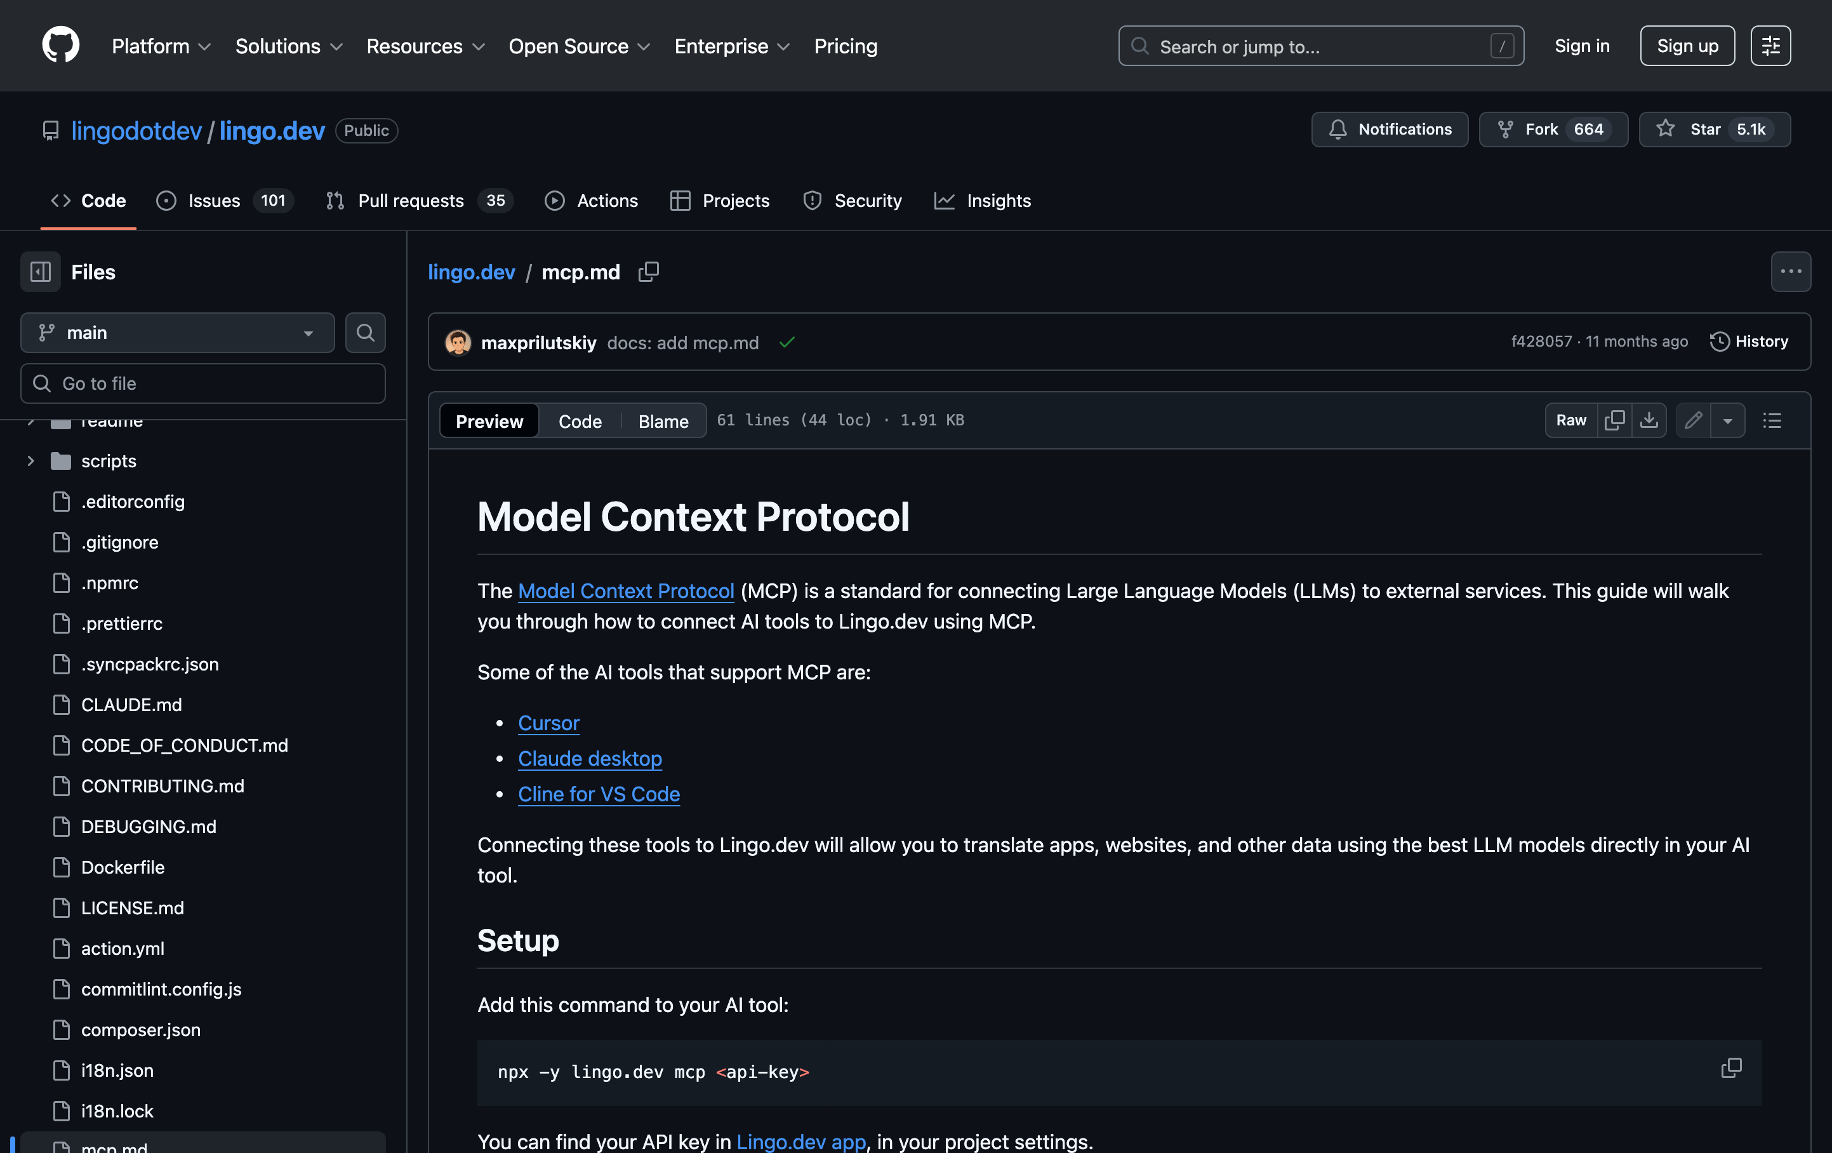The image size is (1832, 1153).
Task: Click the file search magnifier icon
Action: (x=365, y=333)
